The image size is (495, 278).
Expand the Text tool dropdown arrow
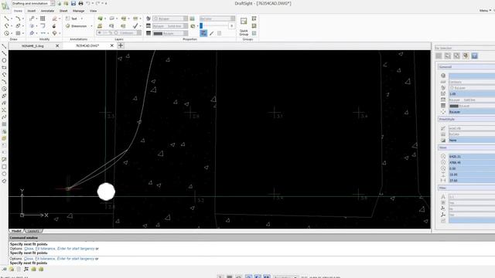tap(82, 19)
